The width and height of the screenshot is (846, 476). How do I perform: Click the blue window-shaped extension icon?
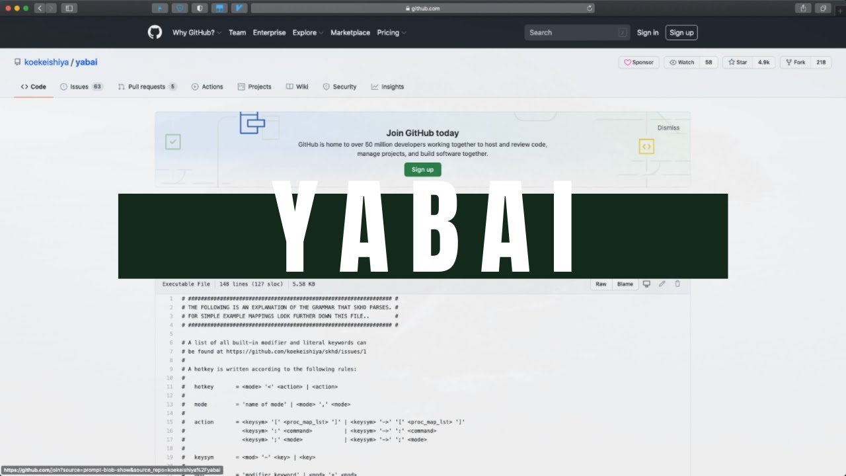(220, 8)
